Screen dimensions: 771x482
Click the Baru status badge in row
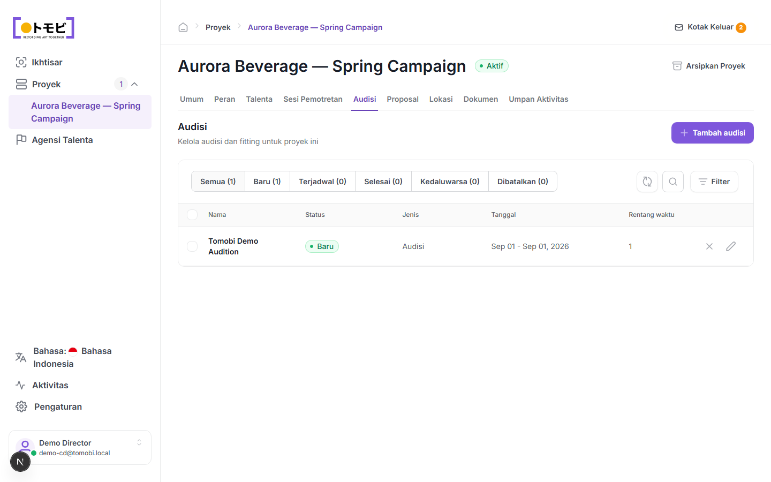point(322,246)
